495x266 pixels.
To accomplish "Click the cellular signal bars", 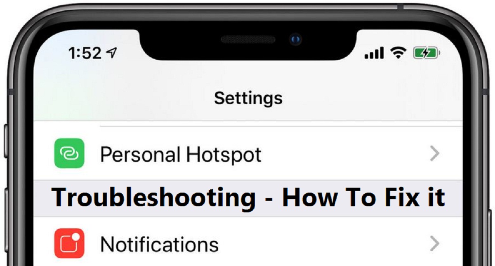I will click(375, 53).
